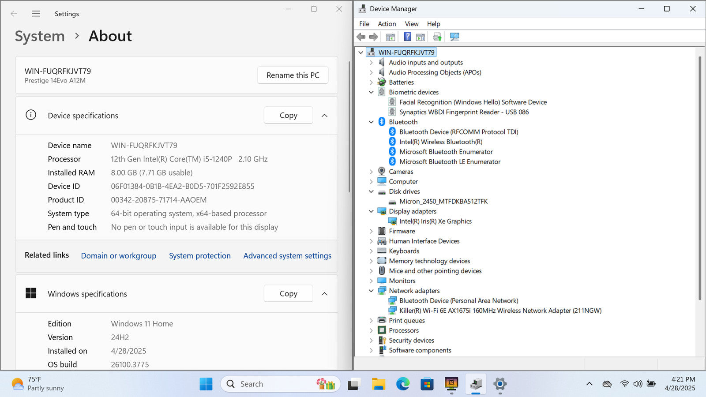Viewport: 706px width, 397px height.
Task: Expand the Processors category
Action: [x=371, y=330]
